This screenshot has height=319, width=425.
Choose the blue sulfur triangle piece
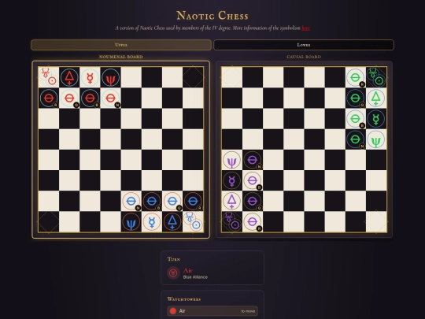click(172, 221)
